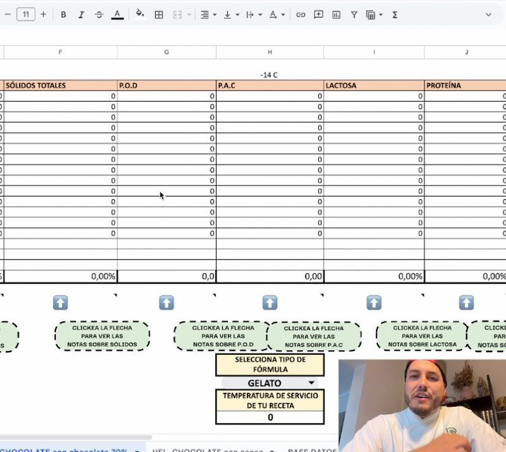Image resolution: width=506 pixels, height=452 pixels.
Task: Toggle italic text formatting
Action: coord(81,14)
